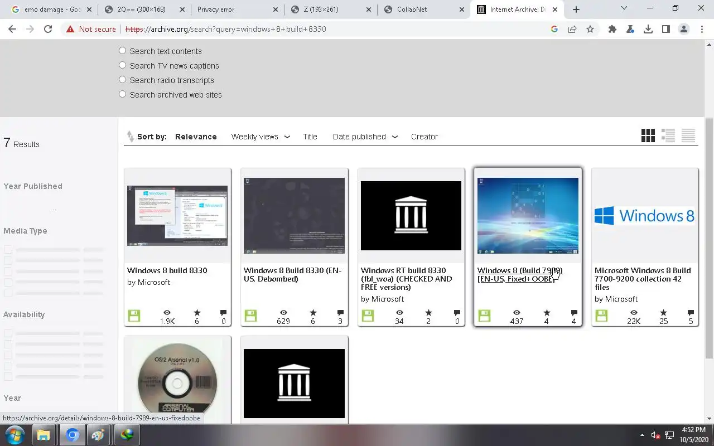The image size is (714, 446).
Task: Open Windows 8 (Build 7989) Fixed+OOBE link
Action: coord(520,274)
